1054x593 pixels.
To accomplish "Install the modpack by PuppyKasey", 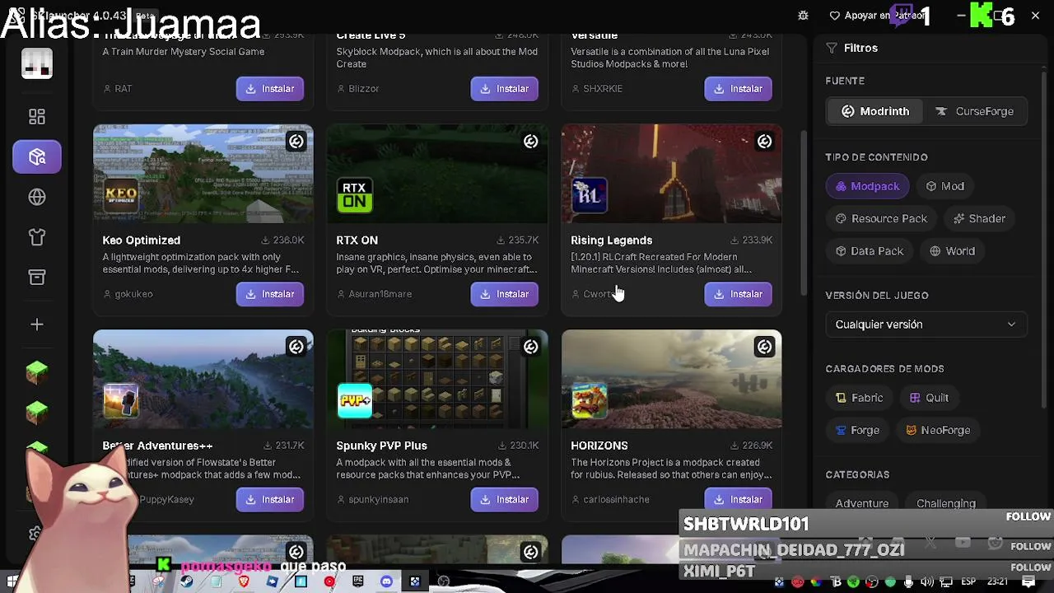I will pyautogui.click(x=270, y=499).
